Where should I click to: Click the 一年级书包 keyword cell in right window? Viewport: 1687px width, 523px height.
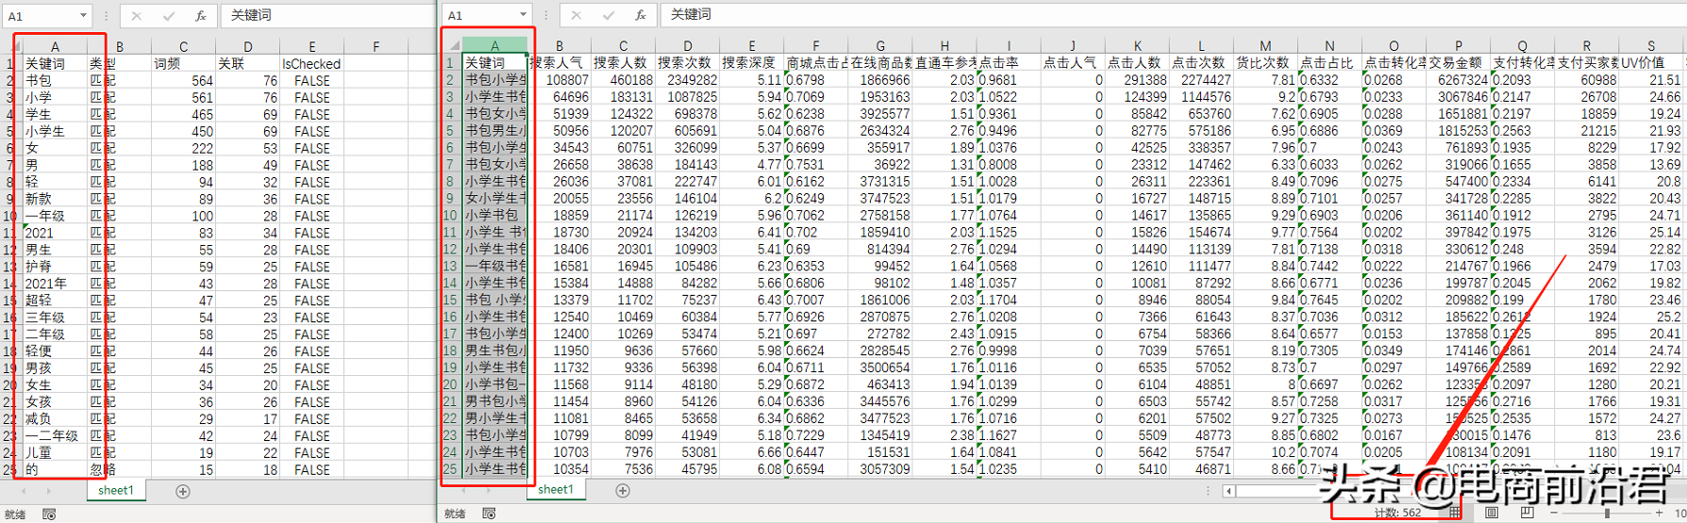494,266
